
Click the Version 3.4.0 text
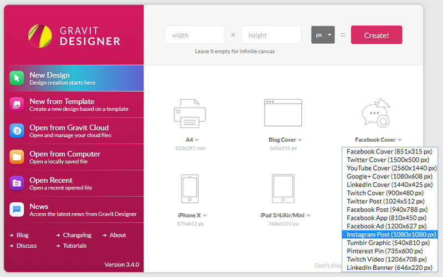coord(121,265)
